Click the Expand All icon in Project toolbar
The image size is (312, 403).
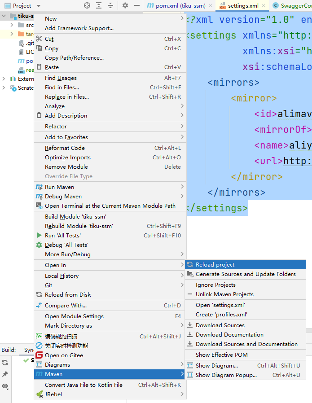tap(99, 5)
